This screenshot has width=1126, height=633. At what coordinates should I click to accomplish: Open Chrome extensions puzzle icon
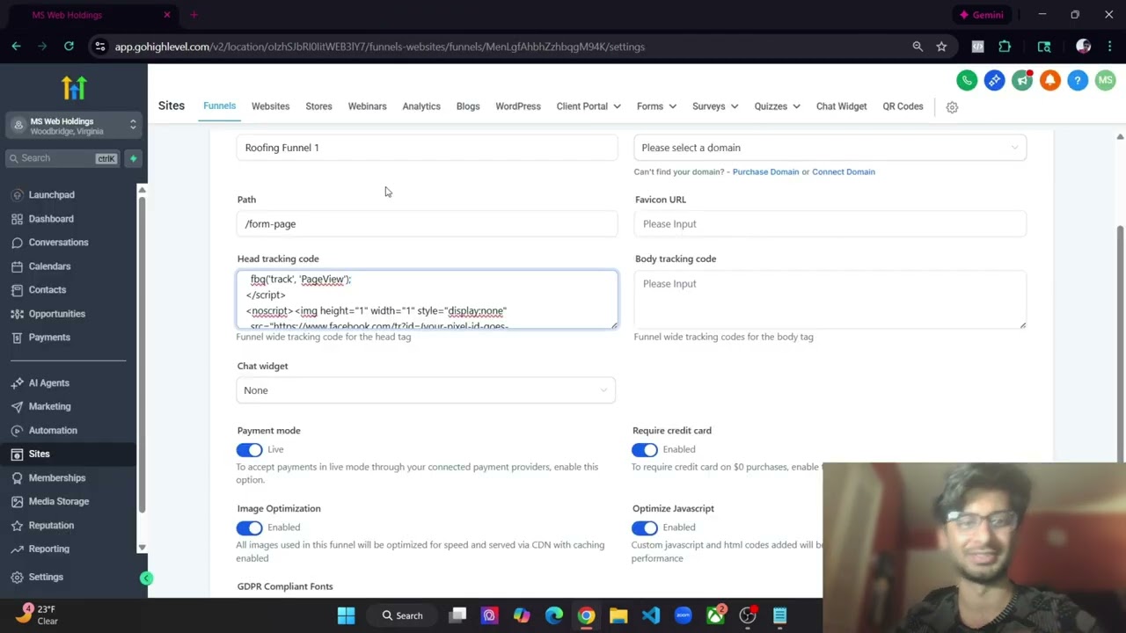1005,47
